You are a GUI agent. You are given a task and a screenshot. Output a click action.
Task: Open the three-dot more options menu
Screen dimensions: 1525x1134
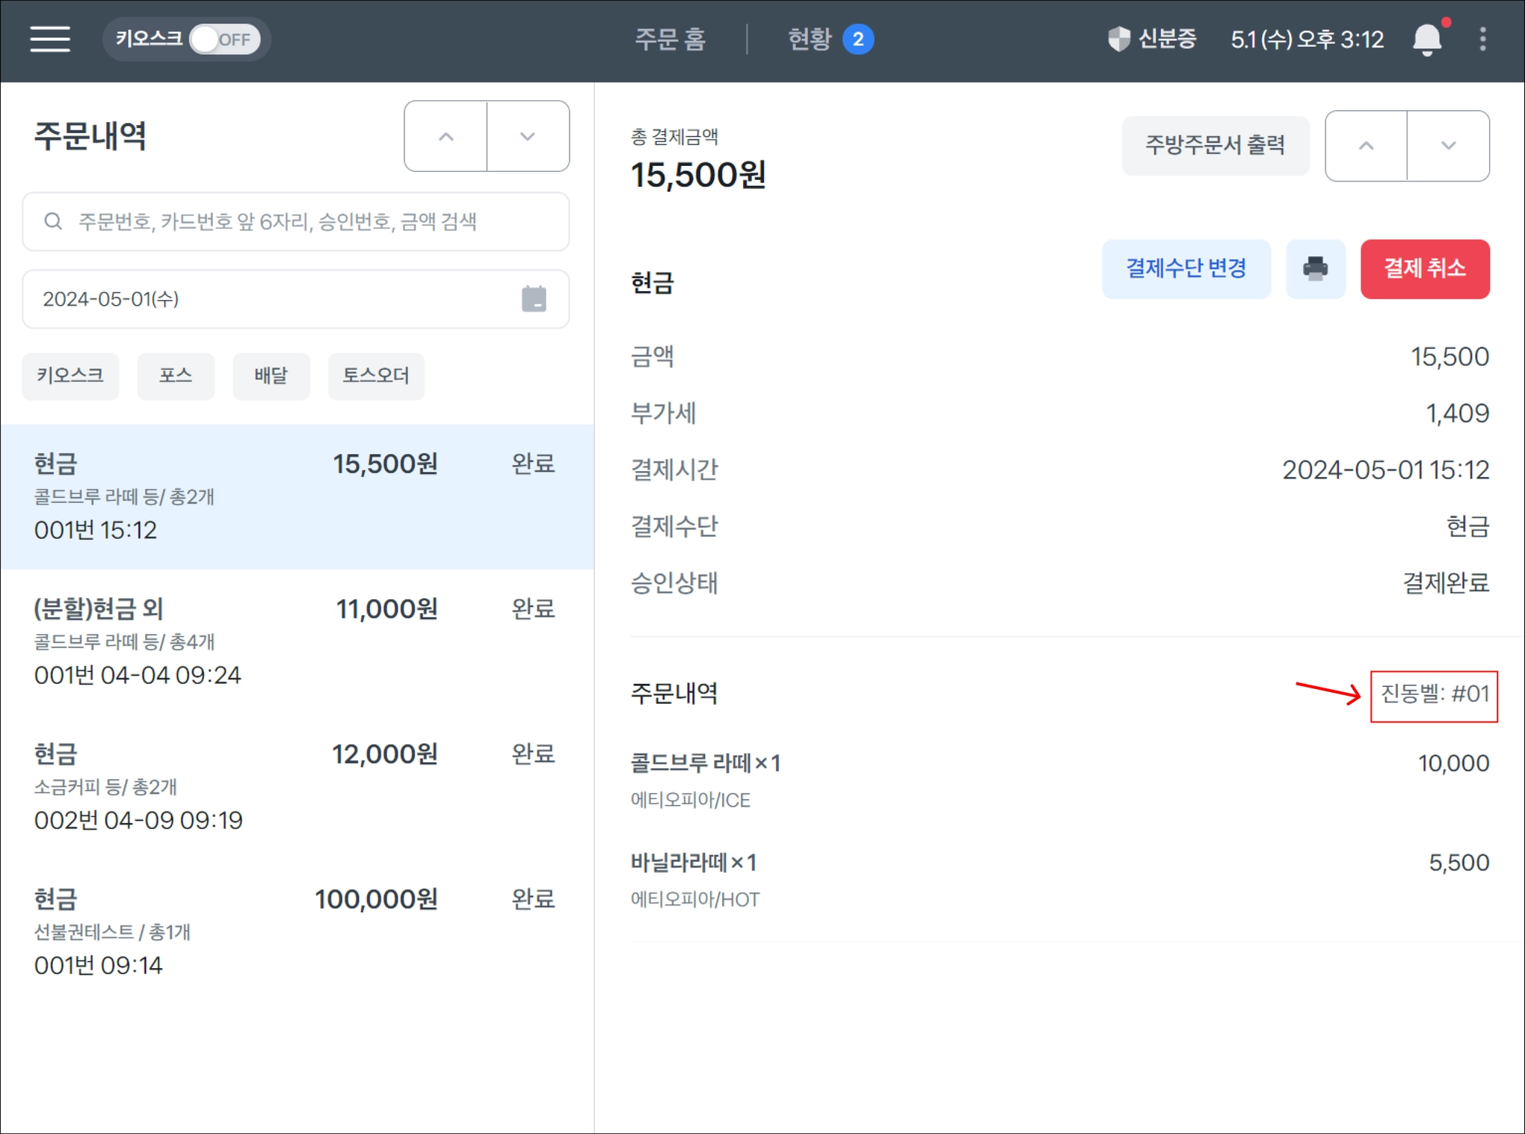point(1483,39)
